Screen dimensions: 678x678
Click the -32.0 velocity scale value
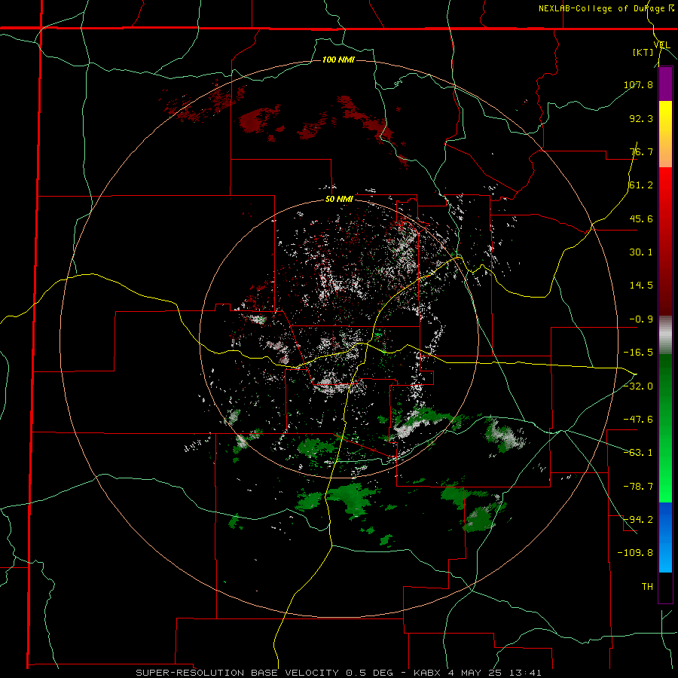point(638,386)
